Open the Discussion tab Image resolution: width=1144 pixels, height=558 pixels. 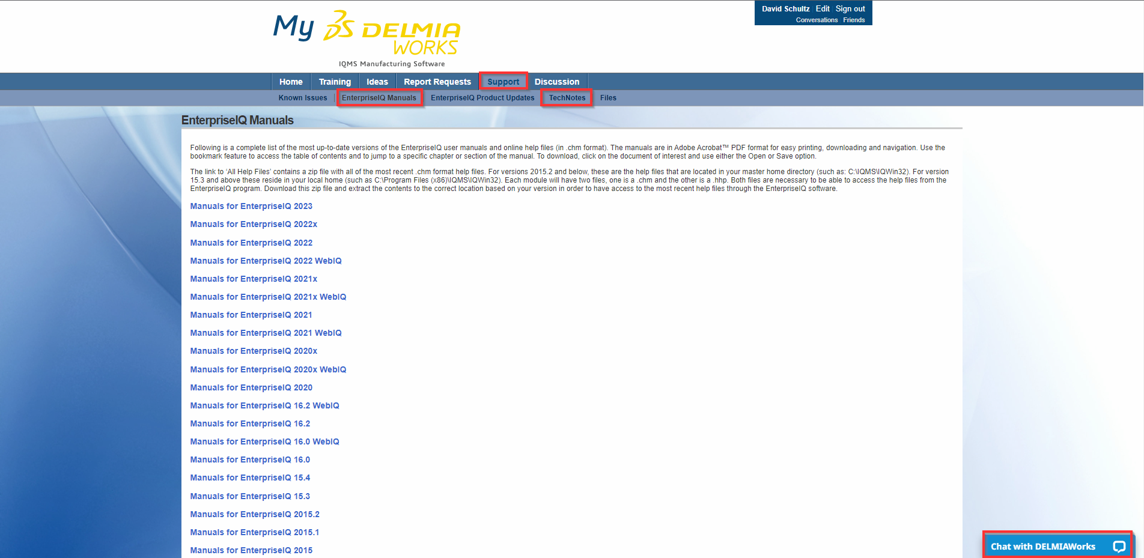557,82
